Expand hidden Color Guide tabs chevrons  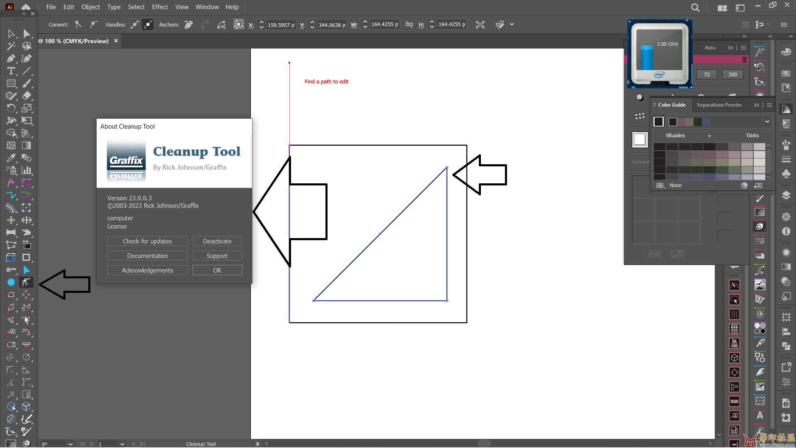(x=757, y=105)
